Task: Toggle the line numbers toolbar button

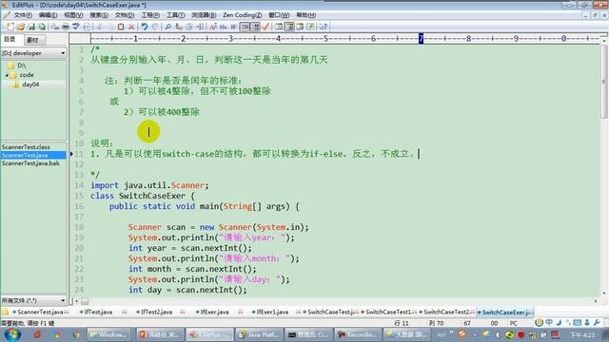Action: click(x=255, y=27)
